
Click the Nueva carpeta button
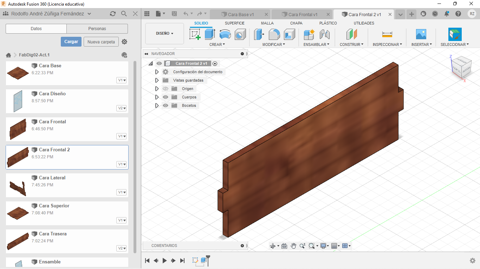pyautogui.click(x=101, y=42)
